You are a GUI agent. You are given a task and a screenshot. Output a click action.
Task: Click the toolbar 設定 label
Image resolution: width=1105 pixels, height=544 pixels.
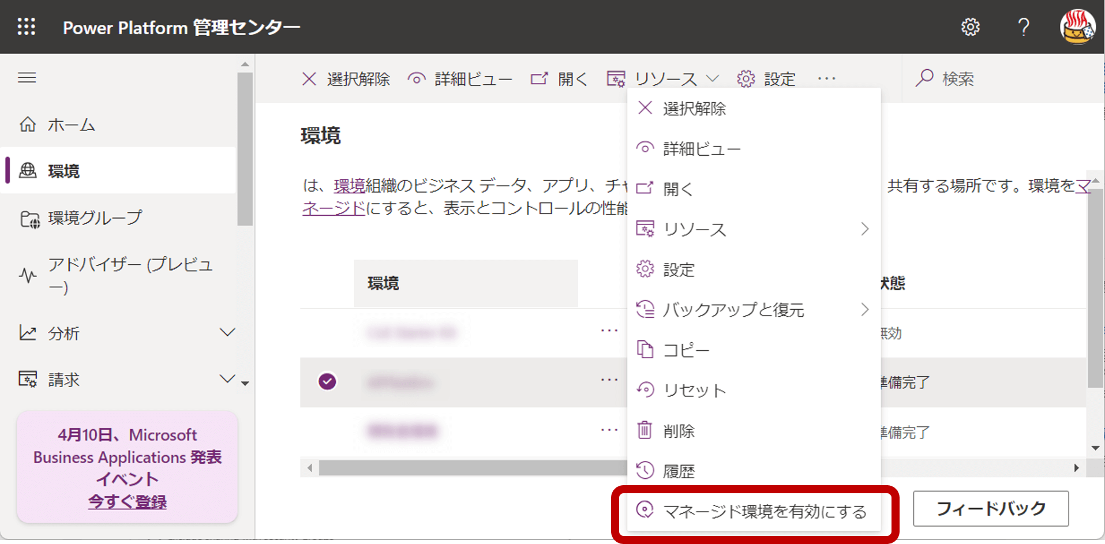tap(780, 79)
